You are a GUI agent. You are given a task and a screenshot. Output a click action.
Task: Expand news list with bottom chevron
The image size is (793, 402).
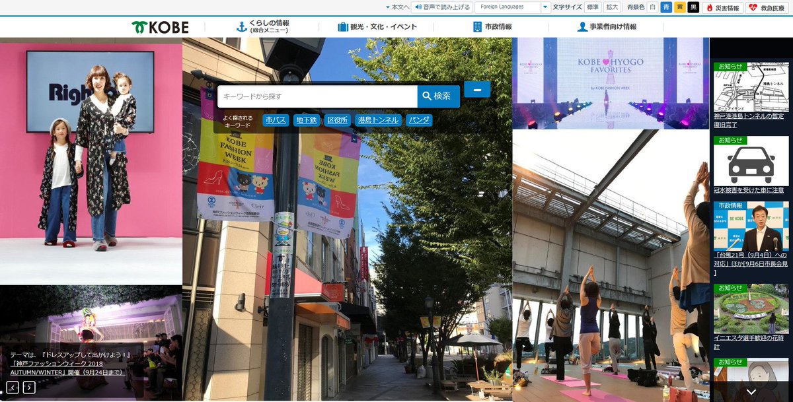coord(751,391)
